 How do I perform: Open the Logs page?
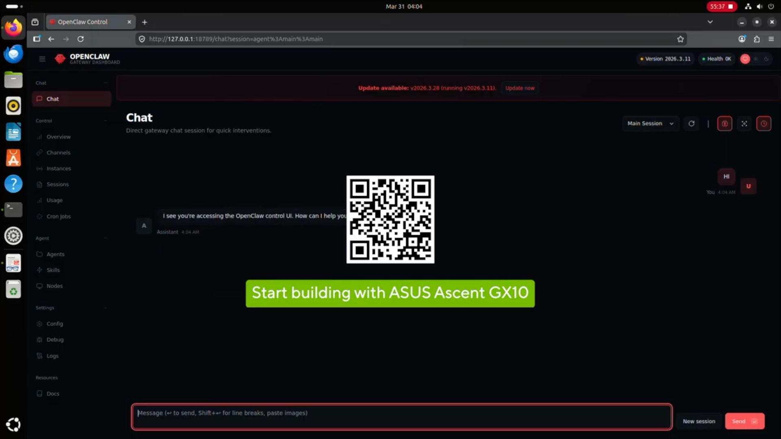[72, 356]
